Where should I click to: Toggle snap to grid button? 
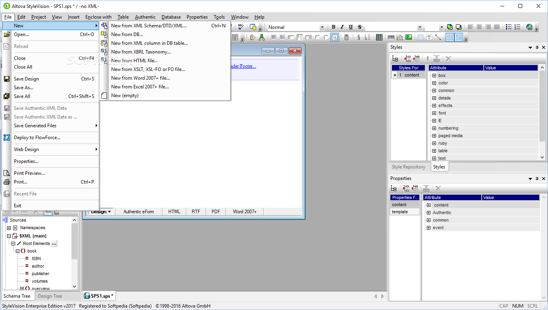click(459, 37)
